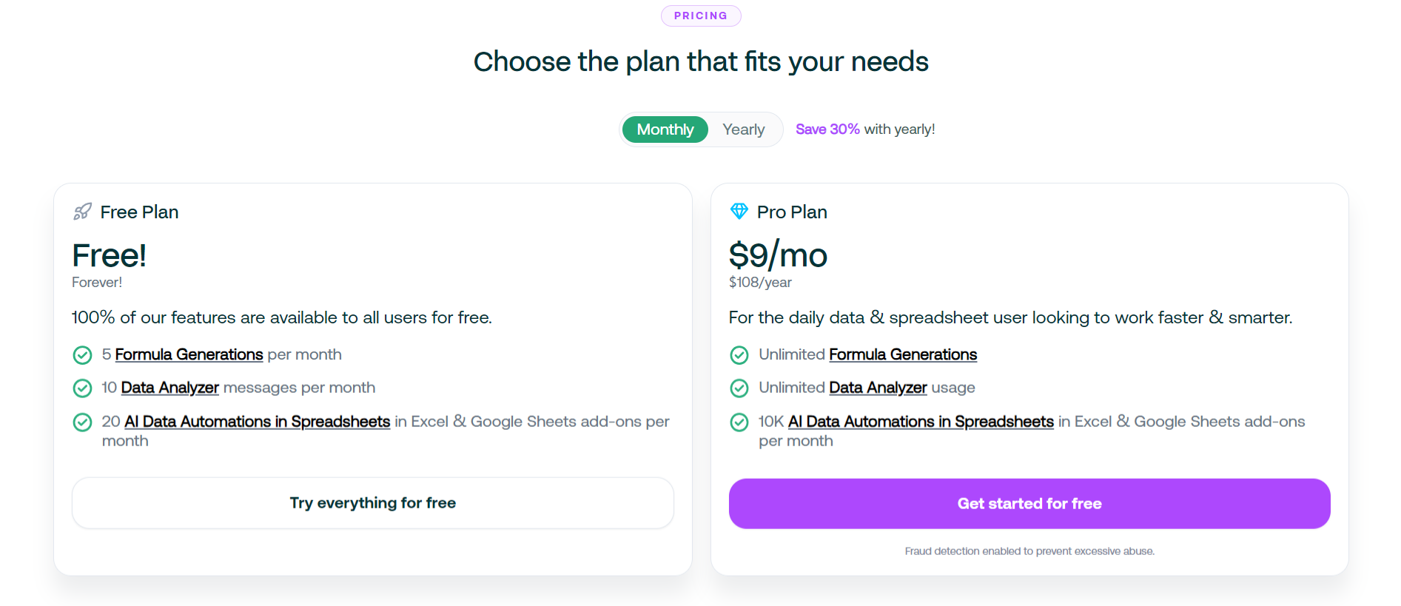Open Formula Generations link in Pro Plan
Screen dimensions: 1401x606
point(902,354)
